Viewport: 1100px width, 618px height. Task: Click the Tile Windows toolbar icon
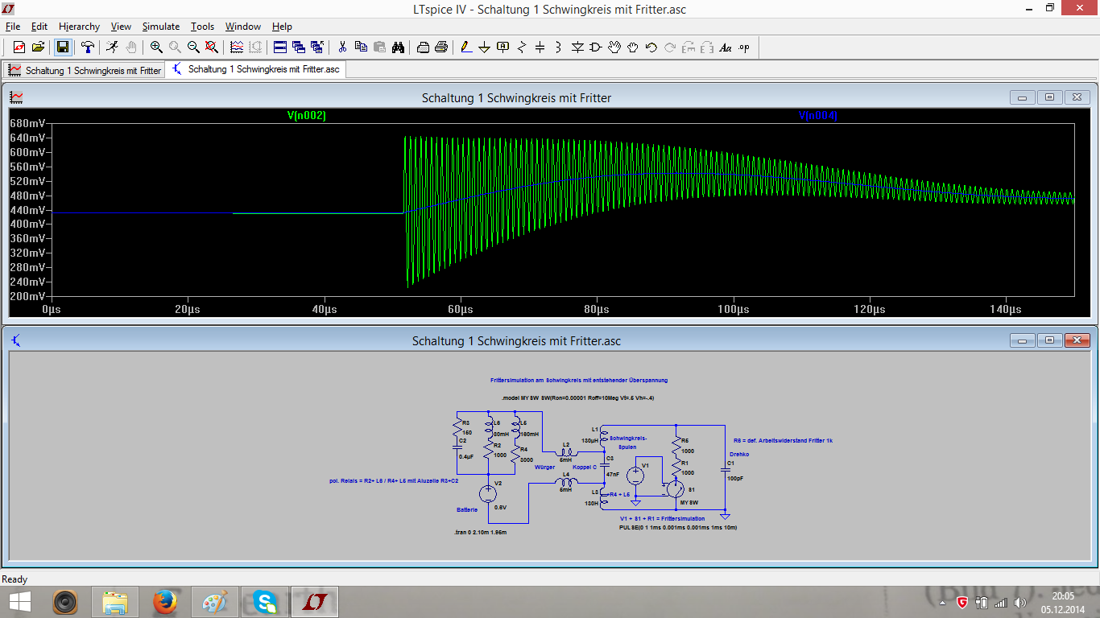coord(280,47)
